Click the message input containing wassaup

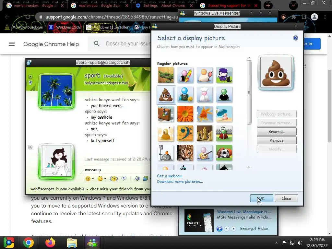click(117, 170)
